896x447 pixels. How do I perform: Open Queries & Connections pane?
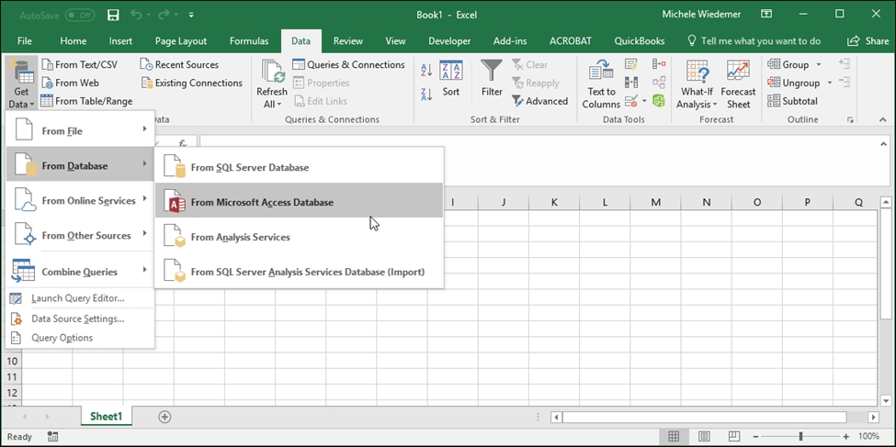pos(348,64)
